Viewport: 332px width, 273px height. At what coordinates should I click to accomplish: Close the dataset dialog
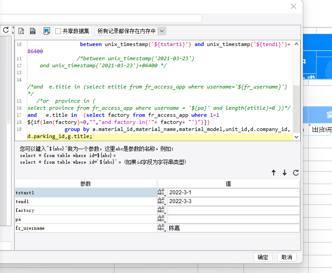tap(294, 6)
